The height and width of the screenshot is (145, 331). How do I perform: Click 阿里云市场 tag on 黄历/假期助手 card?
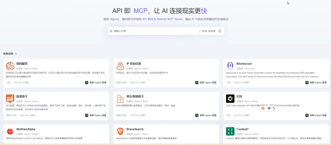(x=121, y=115)
